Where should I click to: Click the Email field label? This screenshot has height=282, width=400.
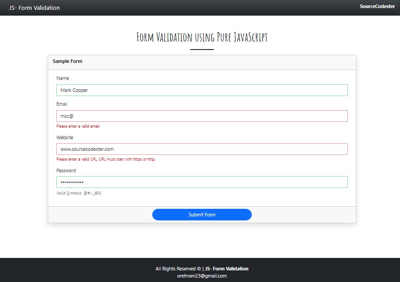click(62, 104)
